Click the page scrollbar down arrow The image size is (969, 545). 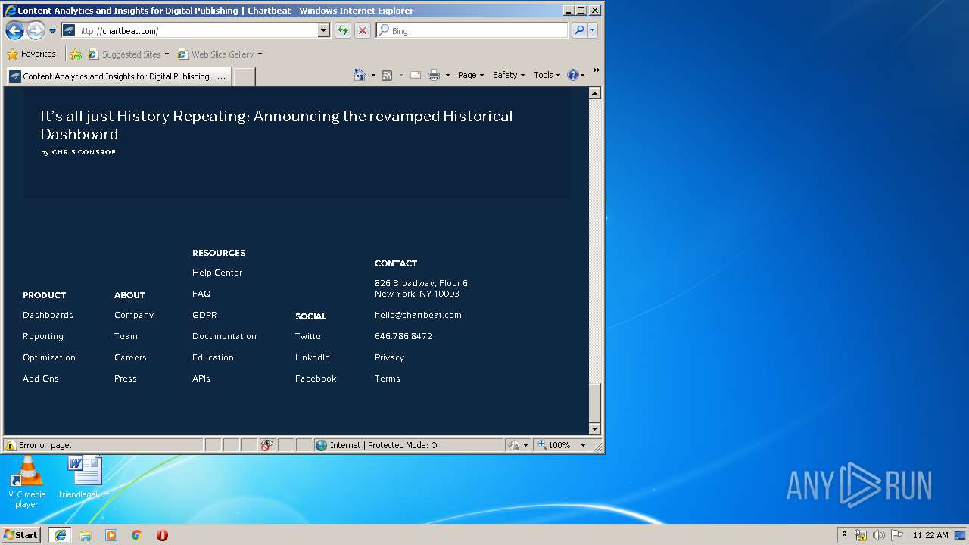pyautogui.click(x=594, y=429)
